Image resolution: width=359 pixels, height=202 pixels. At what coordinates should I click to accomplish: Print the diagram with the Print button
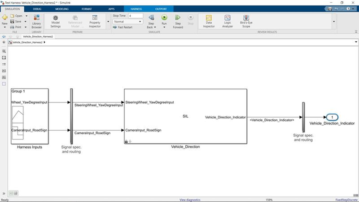pyautogui.click(x=16, y=27)
